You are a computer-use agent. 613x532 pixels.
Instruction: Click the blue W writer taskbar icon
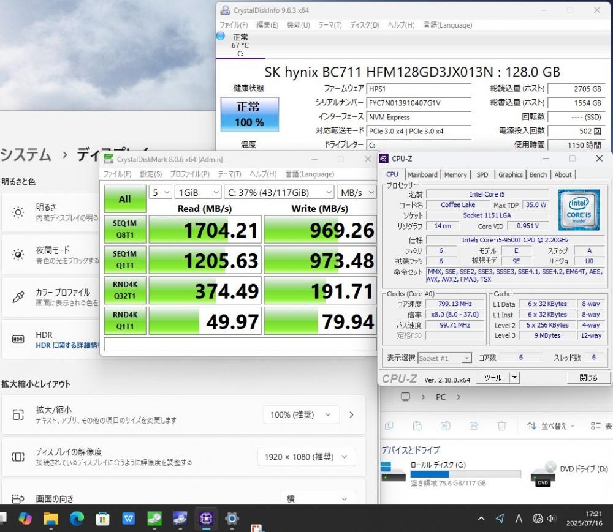(128, 519)
